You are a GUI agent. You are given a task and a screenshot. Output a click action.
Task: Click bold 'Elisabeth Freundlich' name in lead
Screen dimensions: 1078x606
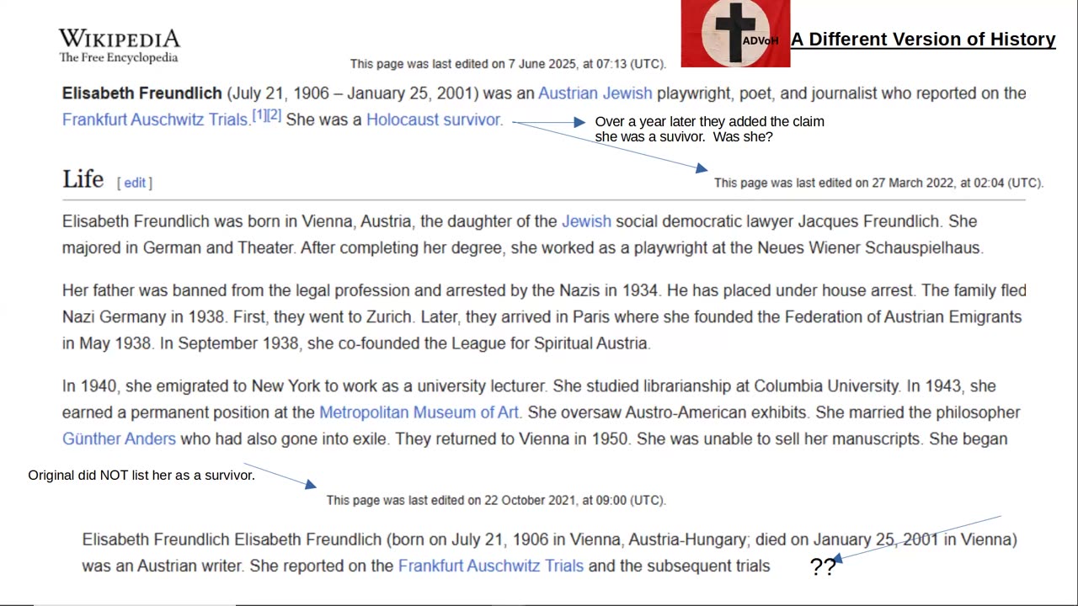point(142,93)
